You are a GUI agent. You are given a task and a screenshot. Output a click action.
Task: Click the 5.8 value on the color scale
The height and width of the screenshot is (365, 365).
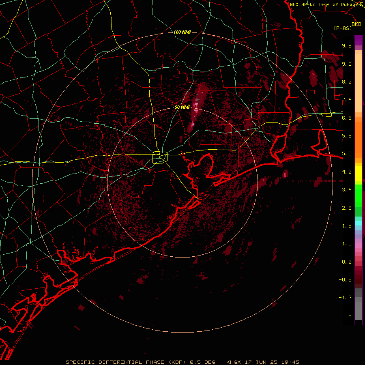(x=347, y=136)
